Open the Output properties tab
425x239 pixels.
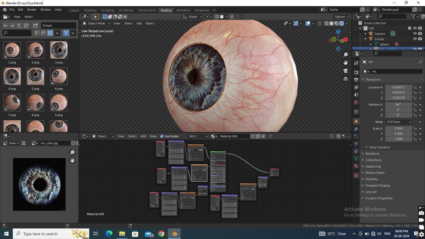(356, 80)
